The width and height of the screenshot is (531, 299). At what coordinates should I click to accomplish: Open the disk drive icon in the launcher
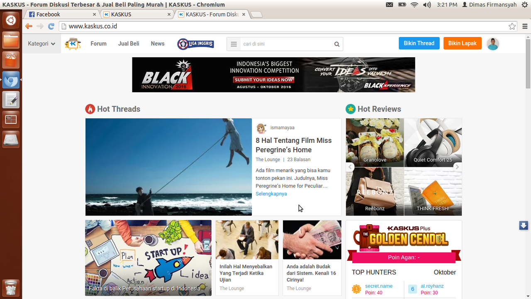coord(11,140)
